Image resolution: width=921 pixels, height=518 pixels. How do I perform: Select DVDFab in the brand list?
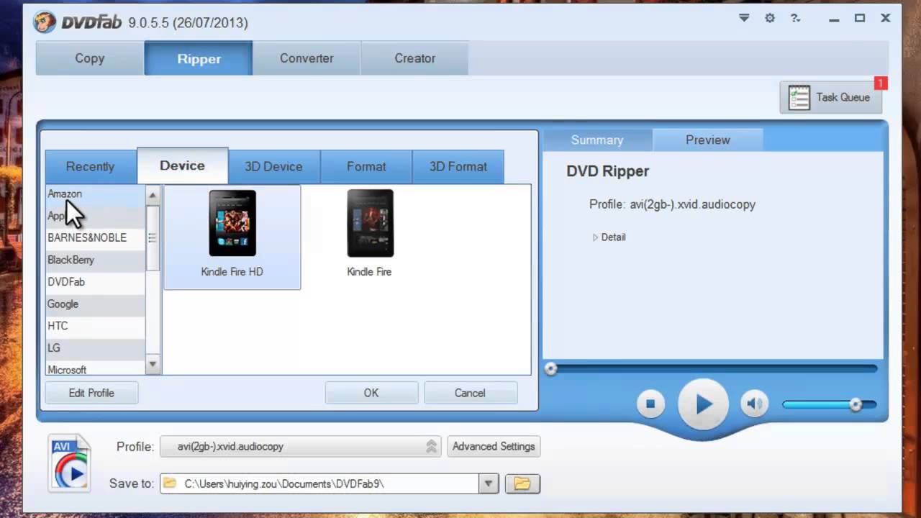coord(95,282)
